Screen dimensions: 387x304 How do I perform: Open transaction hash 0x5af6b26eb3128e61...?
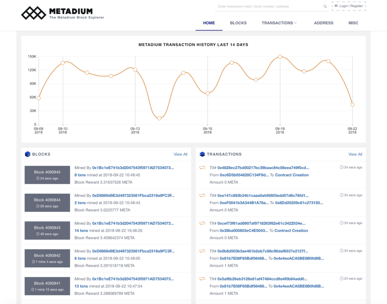262,279
